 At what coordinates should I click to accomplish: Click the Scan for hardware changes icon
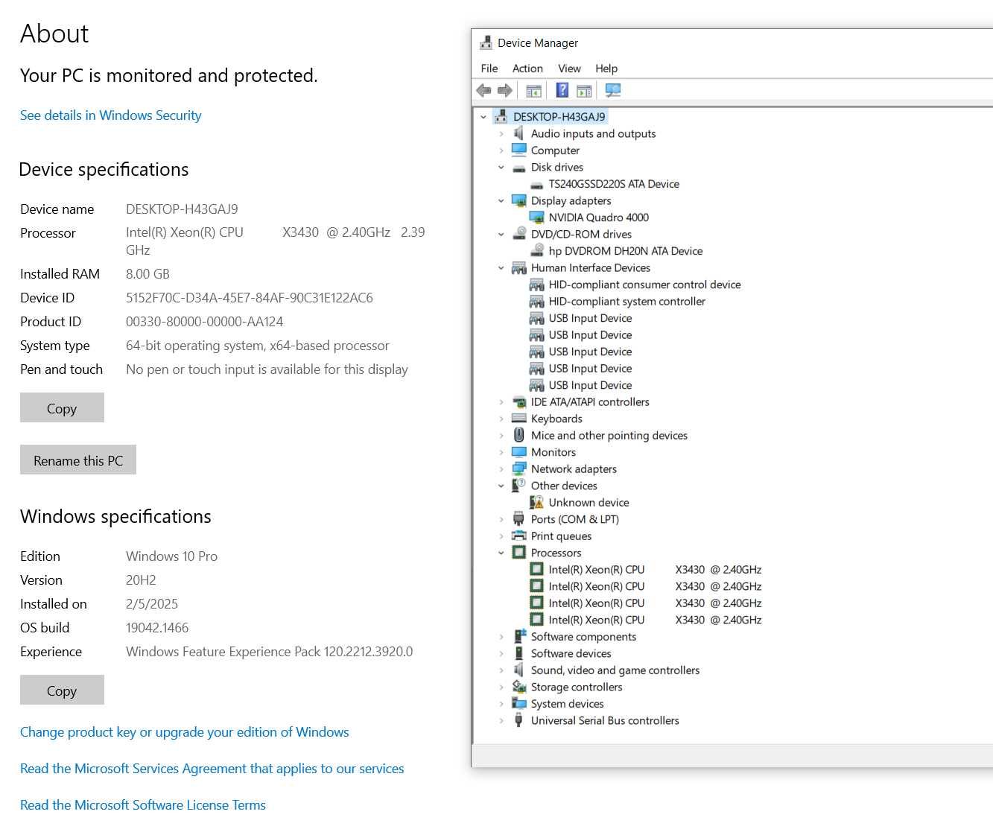pos(613,90)
